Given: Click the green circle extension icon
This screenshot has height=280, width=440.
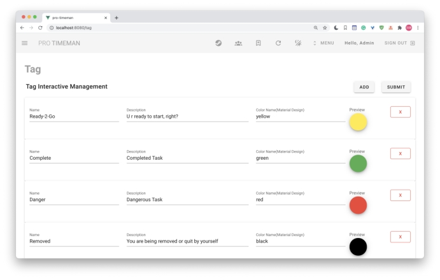Looking at the screenshot, I should [x=364, y=28].
